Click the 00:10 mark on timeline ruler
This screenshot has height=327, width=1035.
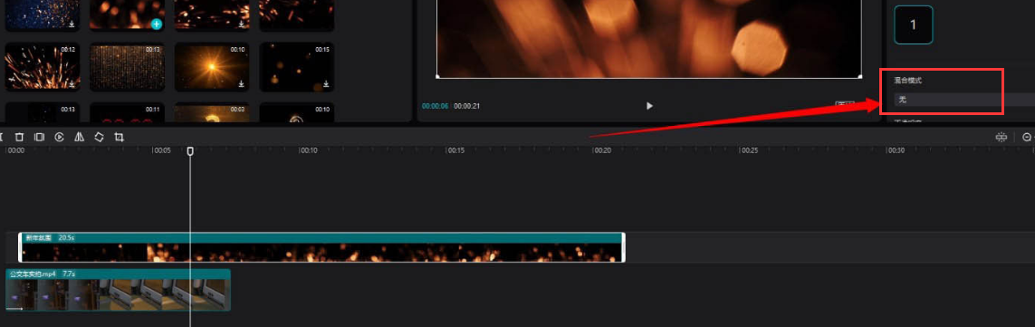309,150
